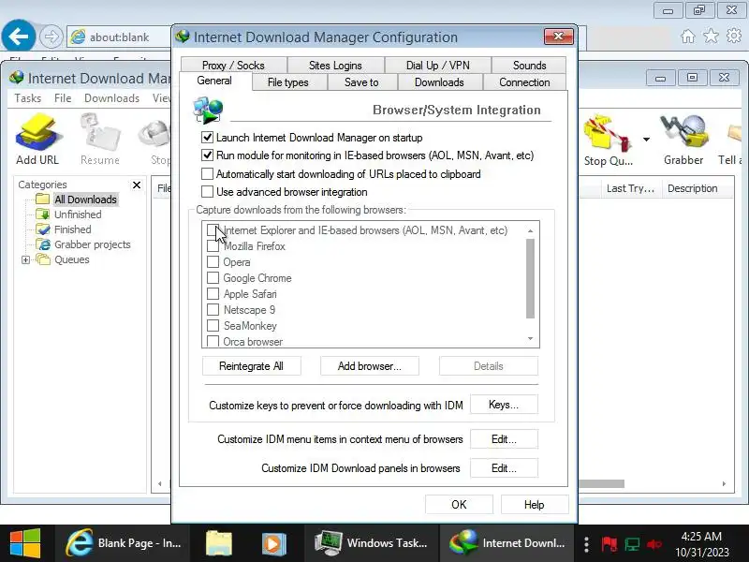Open the Stop Queue dropdown arrow

coord(646,140)
